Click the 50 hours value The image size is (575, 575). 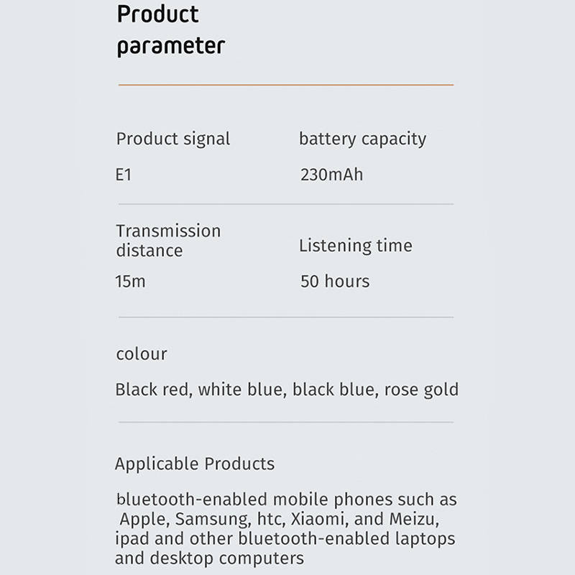point(335,281)
